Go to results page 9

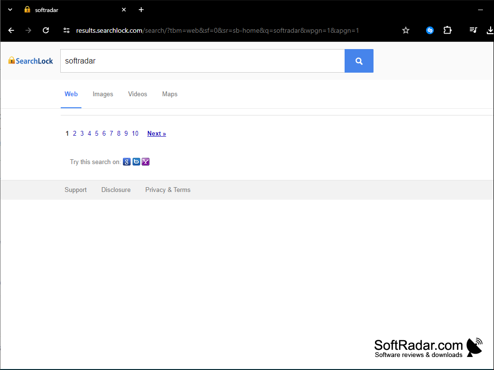(x=126, y=133)
